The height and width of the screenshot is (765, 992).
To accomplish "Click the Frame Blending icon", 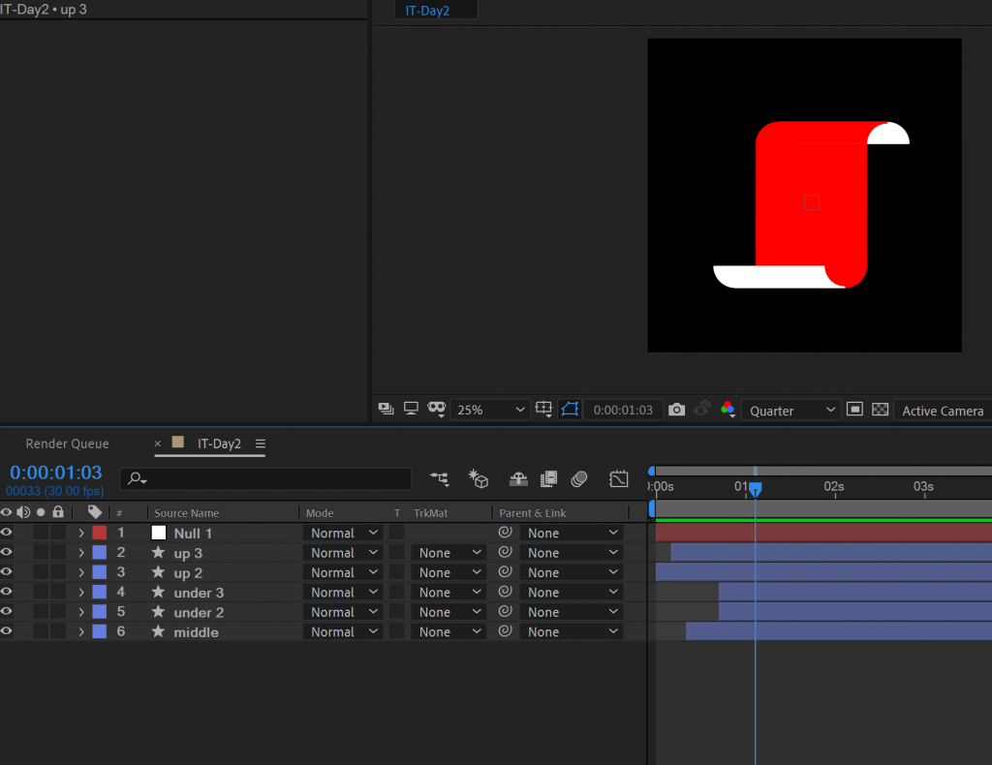I will [x=549, y=479].
